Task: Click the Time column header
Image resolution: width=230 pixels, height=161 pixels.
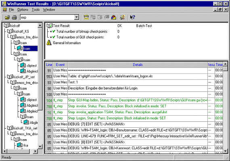Action: click(219, 65)
